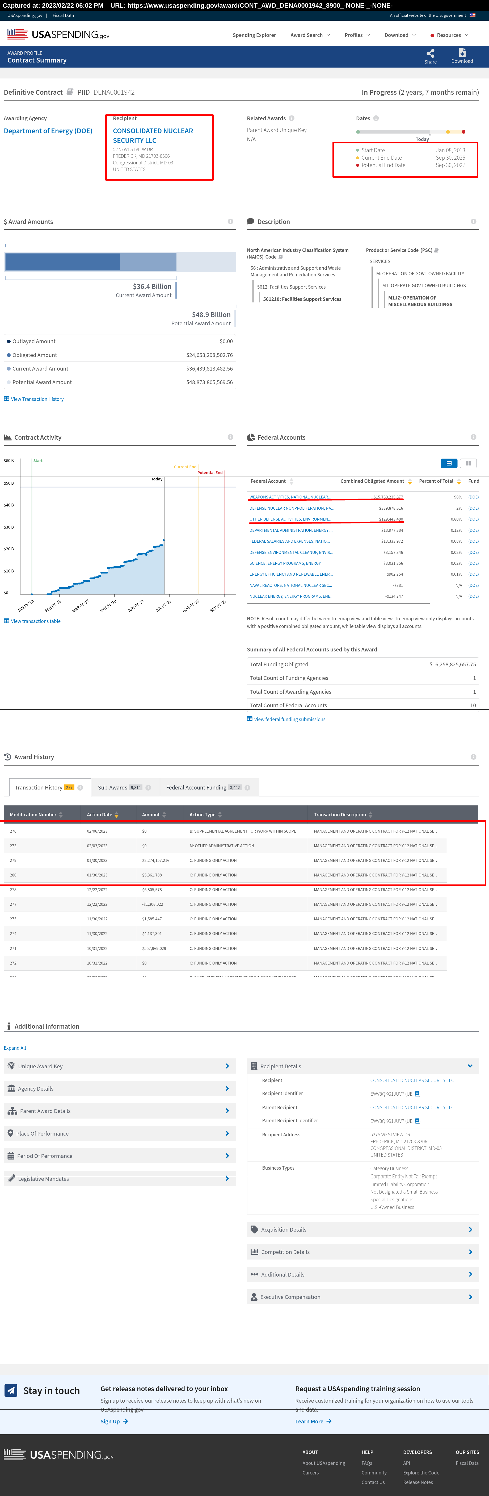489x1496 pixels.
Task: Click Sign Up for release notes
Action: tap(114, 1422)
